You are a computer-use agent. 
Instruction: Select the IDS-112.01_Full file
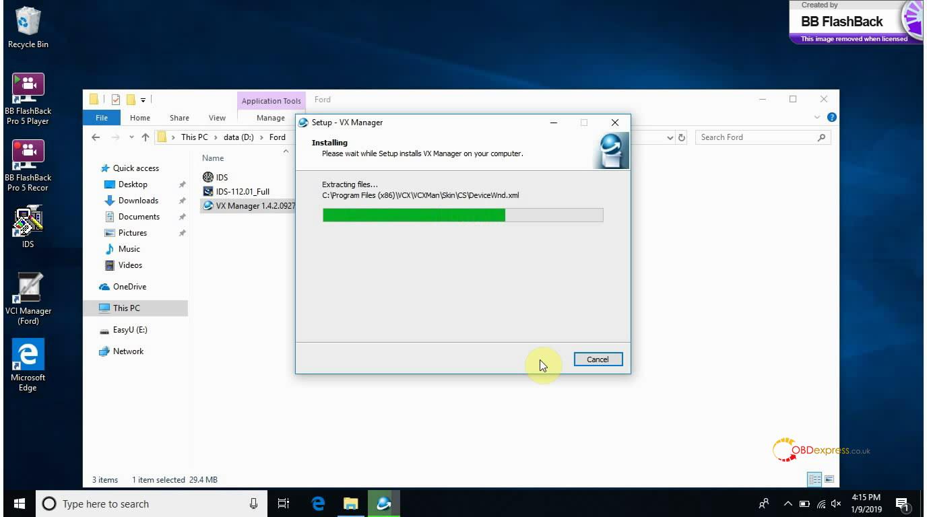coord(243,192)
